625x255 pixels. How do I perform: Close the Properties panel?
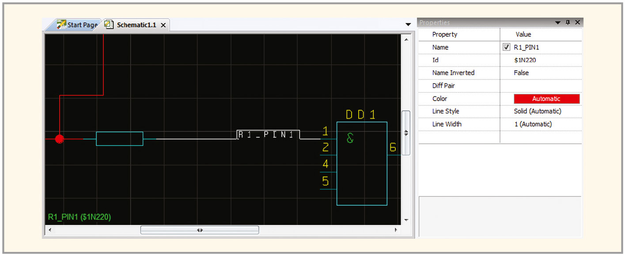click(577, 22)
